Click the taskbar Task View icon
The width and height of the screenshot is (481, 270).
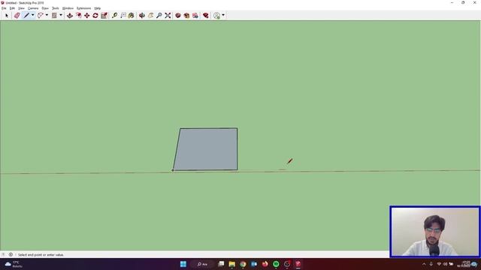221,264
